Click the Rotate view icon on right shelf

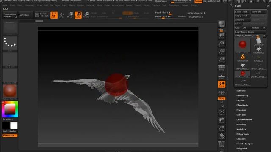[221, 136]
